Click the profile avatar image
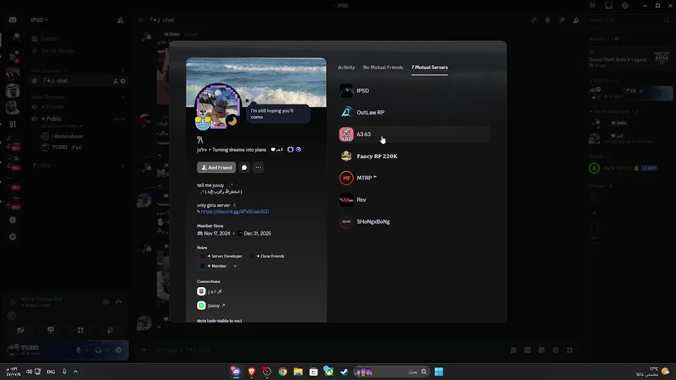Screen dimensions: 676x380 tap(218, 106)
